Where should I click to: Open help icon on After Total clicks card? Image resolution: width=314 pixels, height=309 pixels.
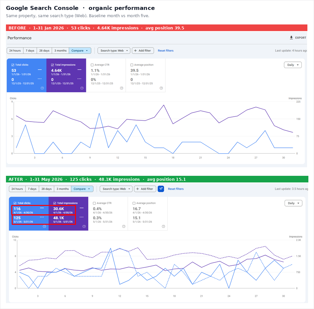pyautogui.click(x=45, y=226)
